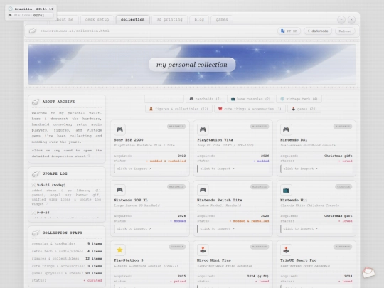Image resolution: width=384 pixels, height=288 pixels.
Task: Click the HANDHELD badge on Sony PSP 2000
Action: pyautogui.click(x=176, y=127)
